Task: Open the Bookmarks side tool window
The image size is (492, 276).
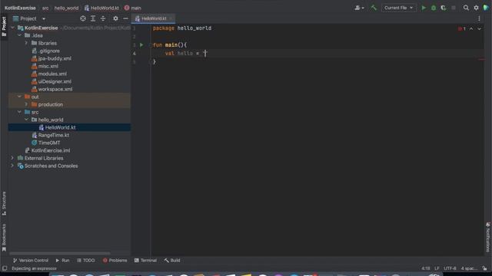Action: click(4, 238)
